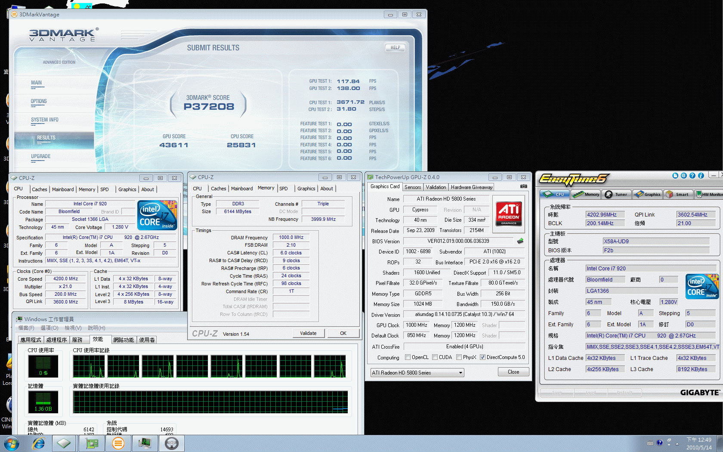Screen dimensions: 723x452
Task: Open the 檔案(F) menu in Task Manager
Action: pos(26,328)
